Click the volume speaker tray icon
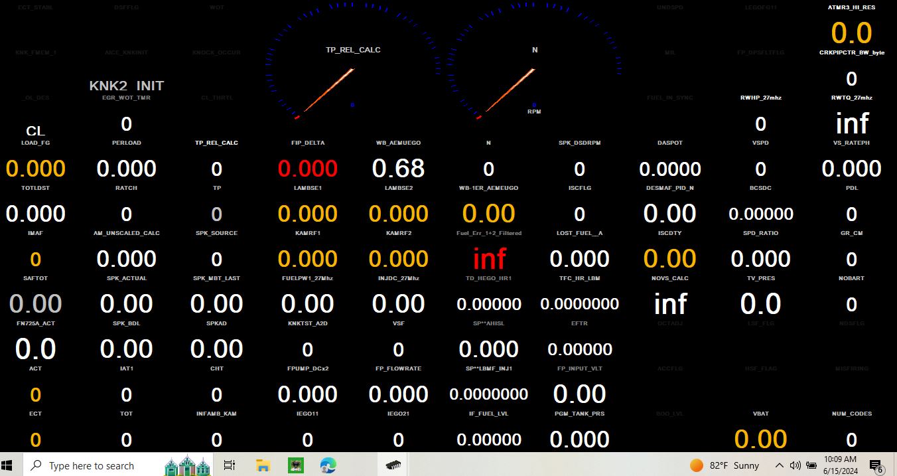Viewport: 897px width, 476px height. pyautogui.click(x=795, y=465)
